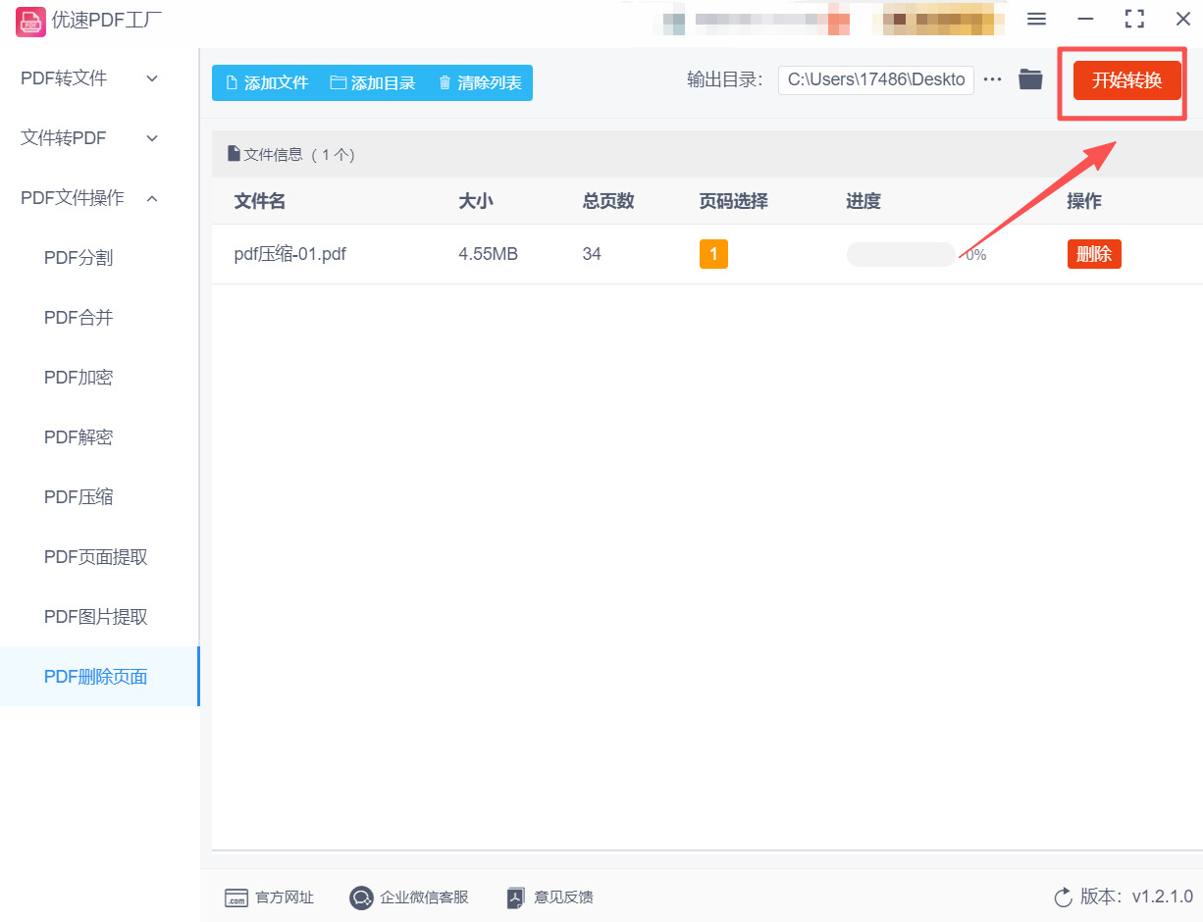Expand the 文件转PDF section
Screen dimensions: 1203x922
(85, 137)
